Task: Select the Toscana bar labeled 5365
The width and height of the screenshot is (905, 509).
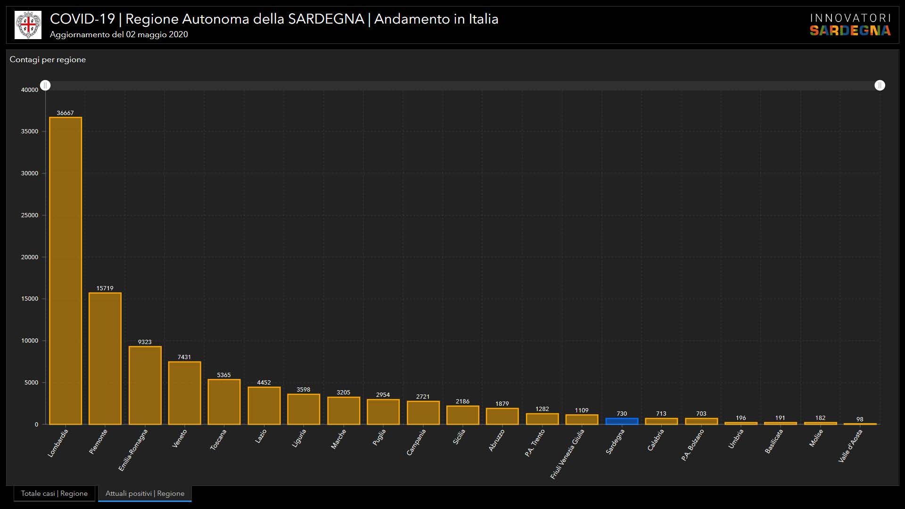Action: coord(224,402)
